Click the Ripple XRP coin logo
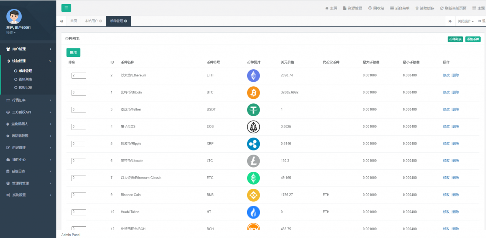 253,144
